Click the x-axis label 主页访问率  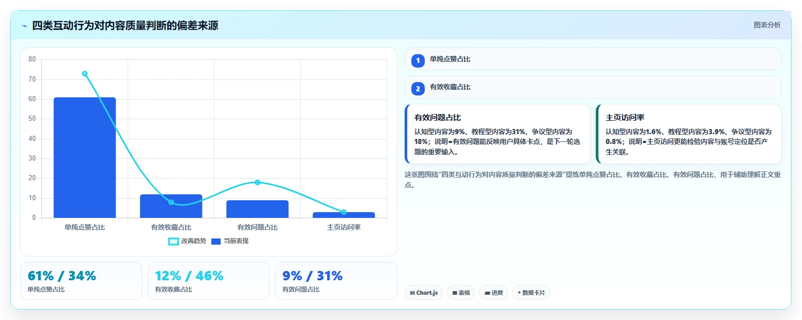pyautogui.click(x=344, y=227)
